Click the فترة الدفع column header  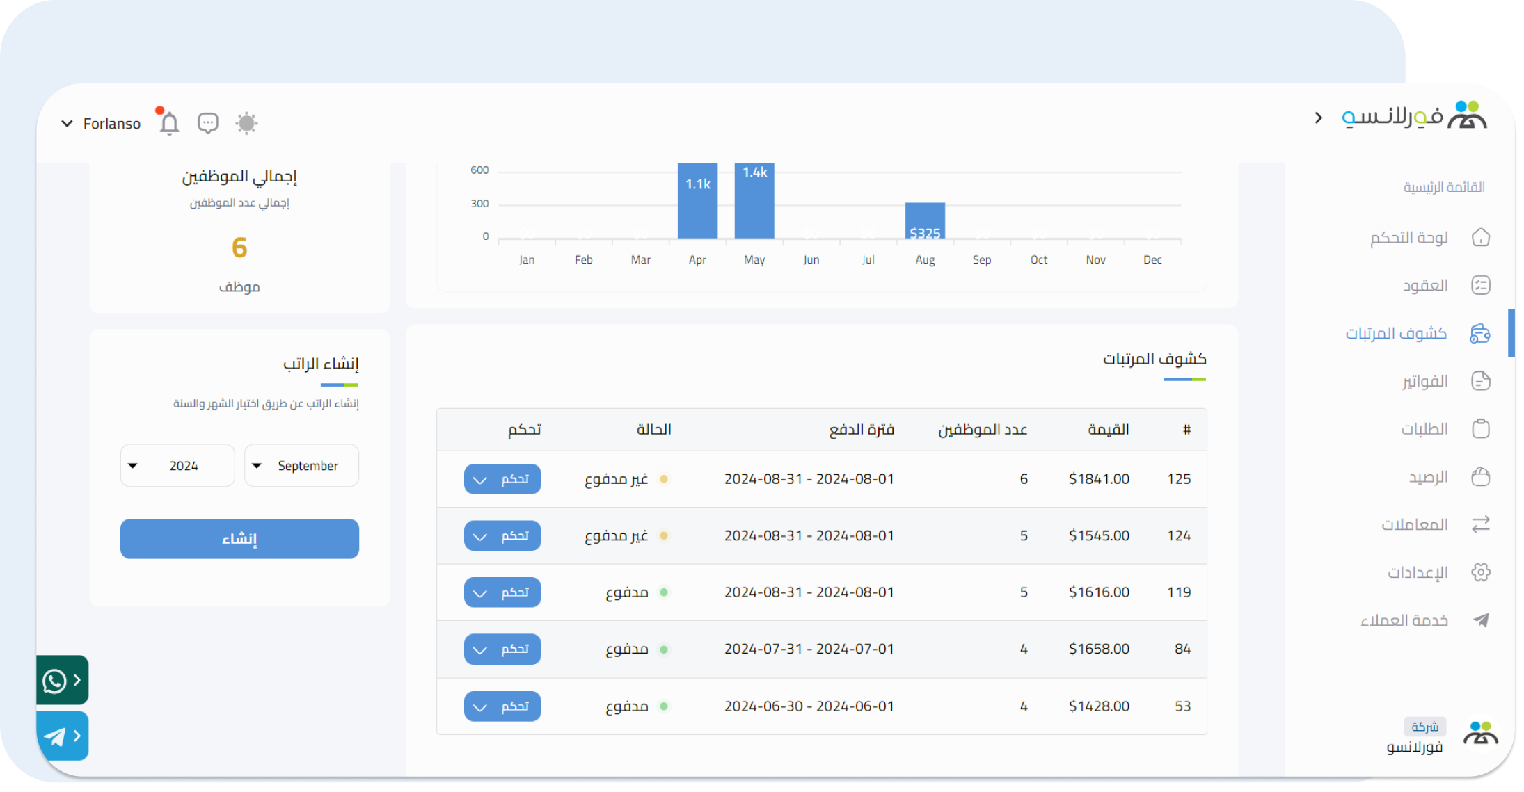(862, 430)
